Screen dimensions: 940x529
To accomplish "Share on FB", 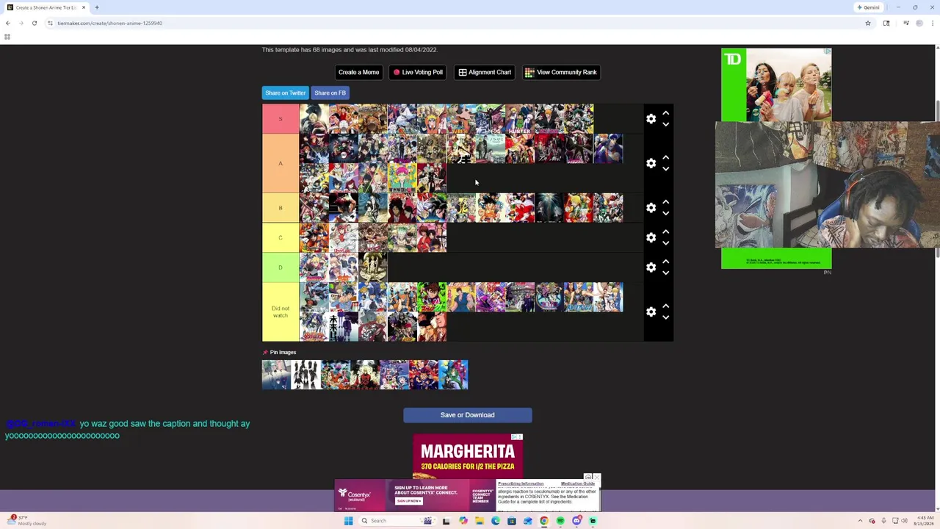I will (x=330, y=93).
